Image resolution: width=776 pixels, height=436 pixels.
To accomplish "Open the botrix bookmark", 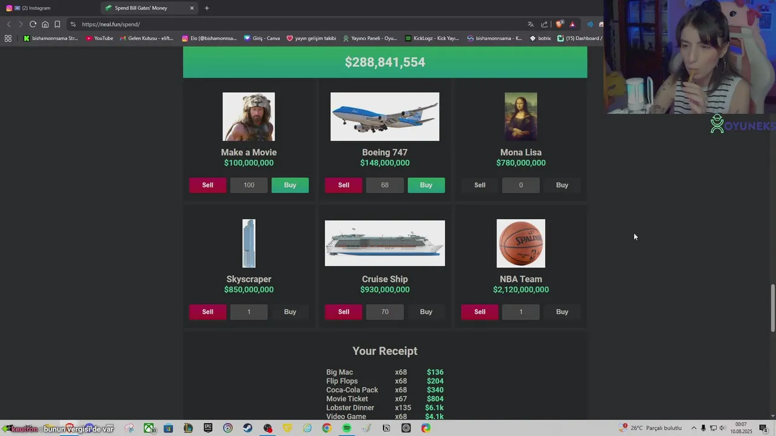I will [x=540, y=38].
